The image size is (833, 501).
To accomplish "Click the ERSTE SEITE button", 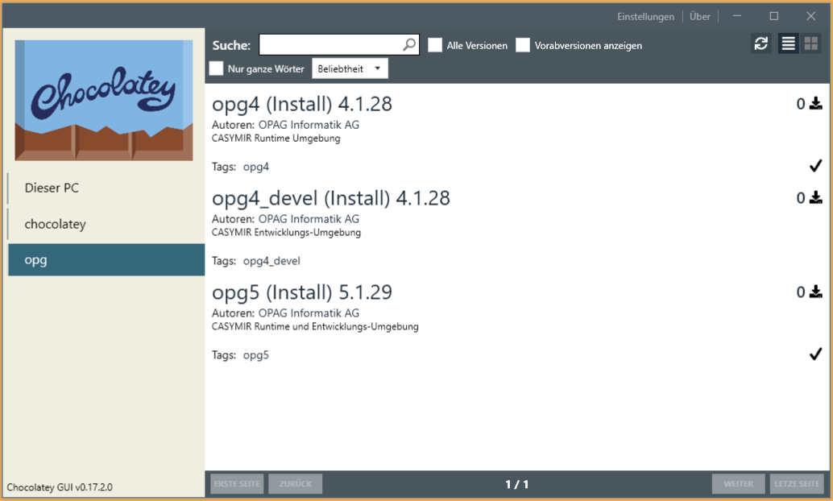I will coord(237,484).
